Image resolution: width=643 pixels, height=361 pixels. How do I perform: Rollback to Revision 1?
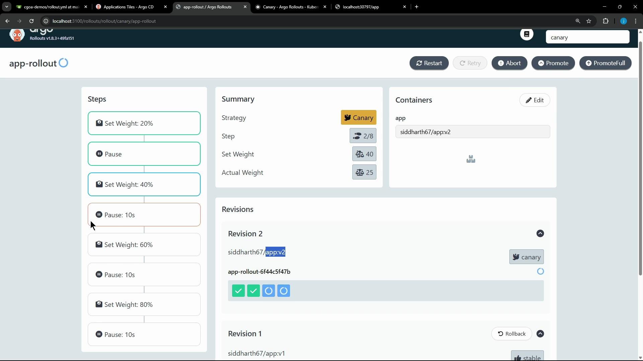[511, 334]
